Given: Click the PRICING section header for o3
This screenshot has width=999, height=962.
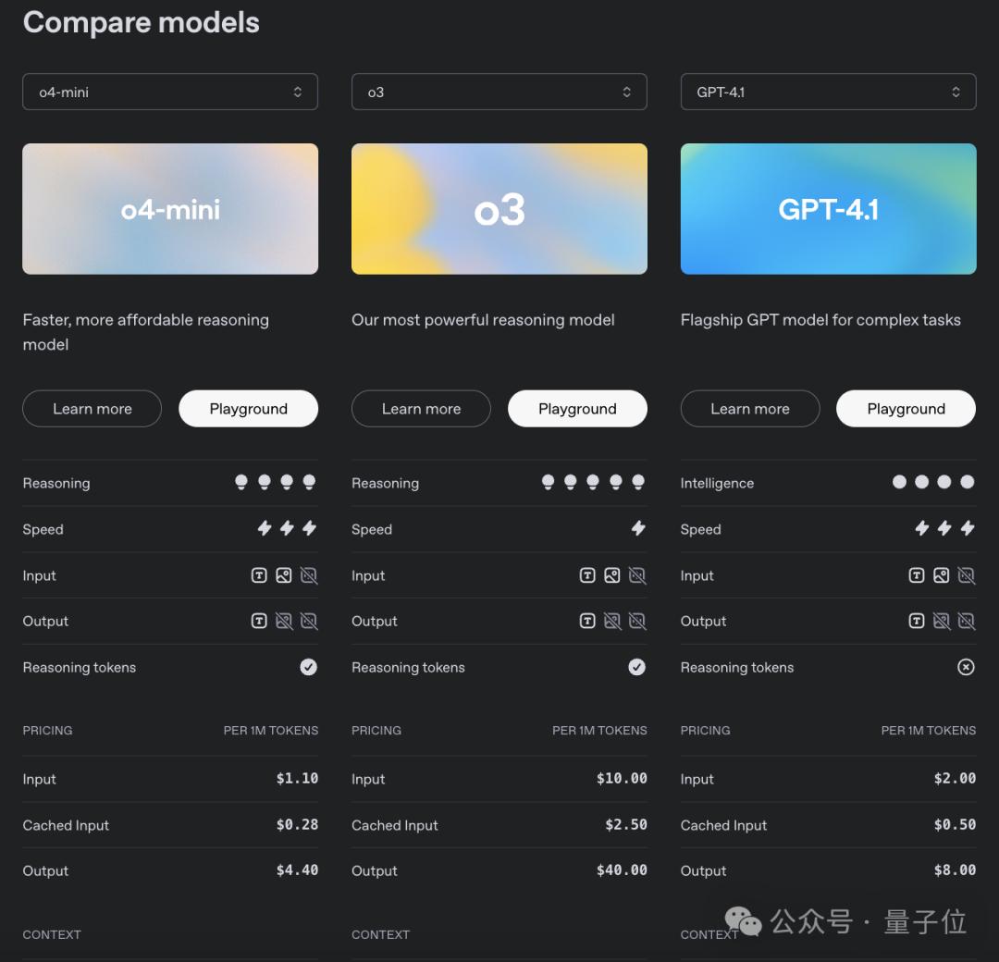Looking at the screenshot, I should tap(376, 730).
